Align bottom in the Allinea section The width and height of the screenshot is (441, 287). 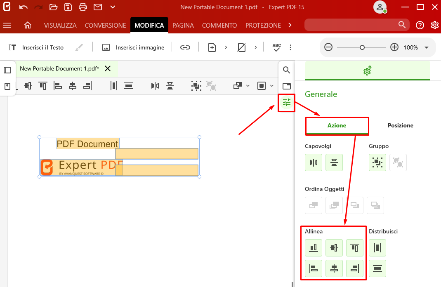[x=313, y=248]
